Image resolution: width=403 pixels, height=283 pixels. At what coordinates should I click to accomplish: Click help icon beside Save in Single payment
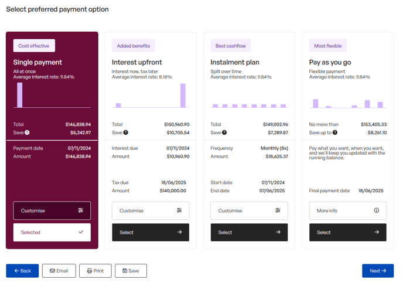coord(27,133)
